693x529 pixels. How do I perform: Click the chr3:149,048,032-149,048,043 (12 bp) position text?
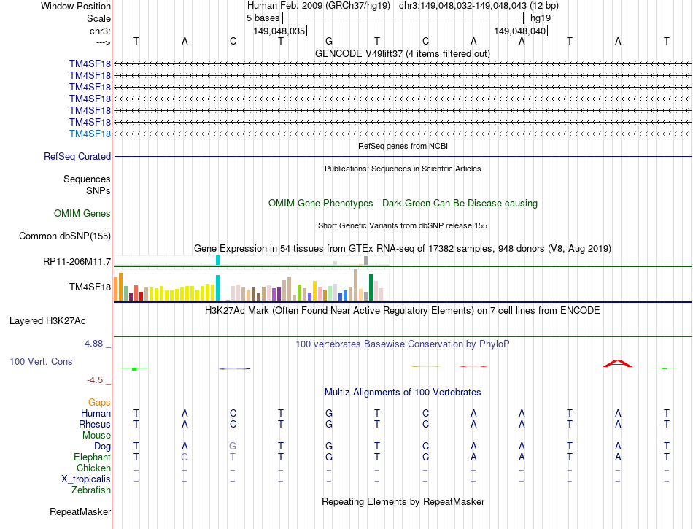pyautogui.click(x=479, y=6)
